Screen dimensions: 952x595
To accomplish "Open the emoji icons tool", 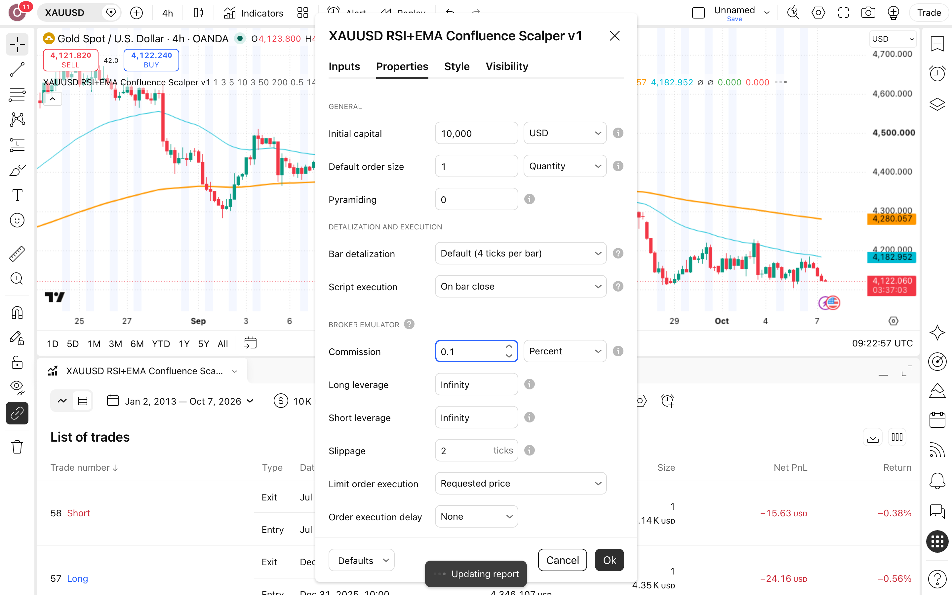I will tap(17, 220).
